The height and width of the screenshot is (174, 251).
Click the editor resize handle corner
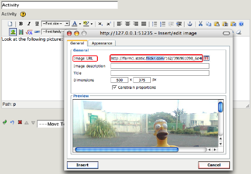pos(247,106)
